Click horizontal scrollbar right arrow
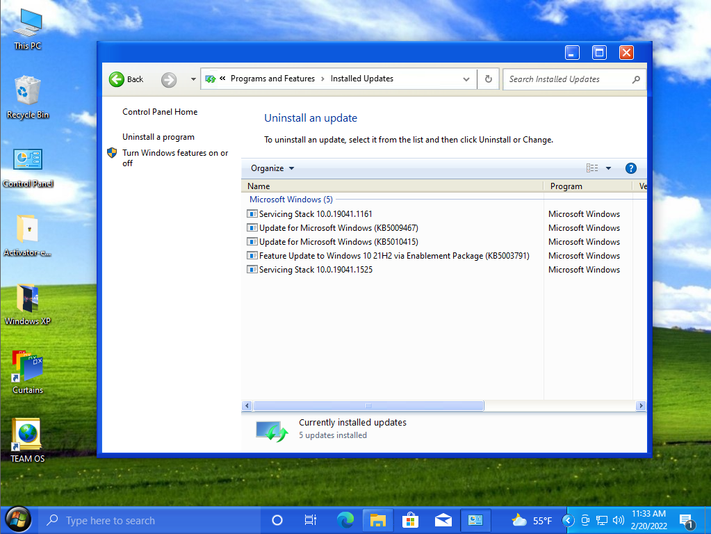The image size is (711, 534). point(640,405)
